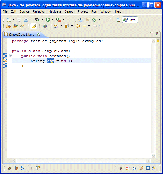Open the Window menu
The image size is (163, 174).
click(x=106, y=11)
